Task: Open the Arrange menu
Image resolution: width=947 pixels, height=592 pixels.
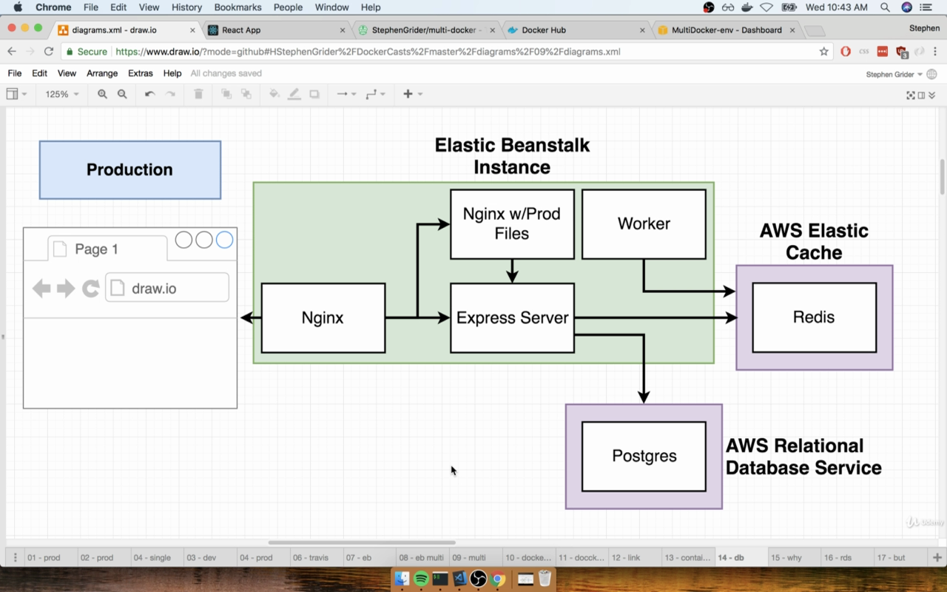Action: 102,73
